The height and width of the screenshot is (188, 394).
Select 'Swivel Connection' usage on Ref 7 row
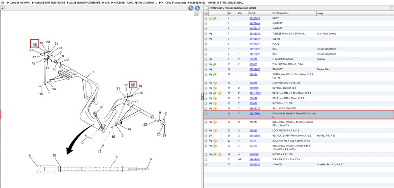(x=326, y=49)
